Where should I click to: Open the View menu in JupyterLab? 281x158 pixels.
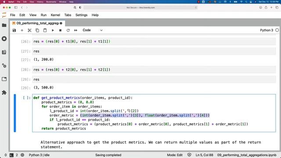click(x=33, y=15)
